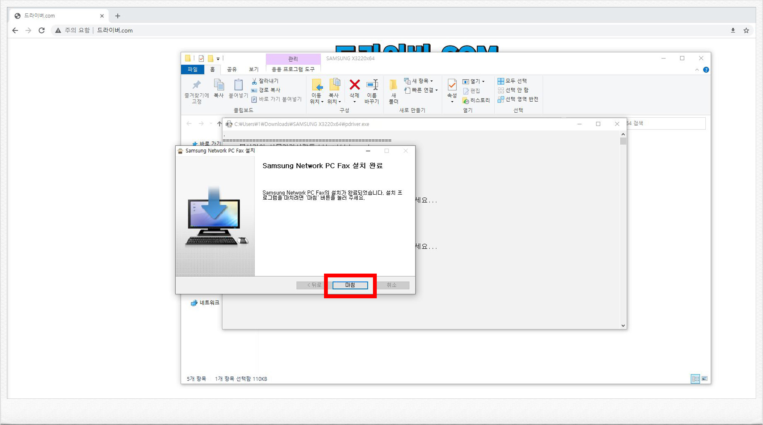
Task: Click the Finish (마침) button
Action: (350, 285)
